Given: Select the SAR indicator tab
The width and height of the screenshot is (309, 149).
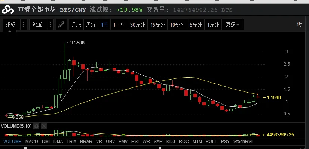Looking at the screenshot, I should [158, 141].
